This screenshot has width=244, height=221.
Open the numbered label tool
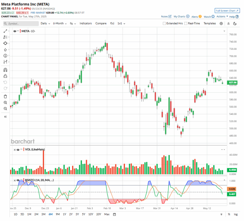point(5,55)
